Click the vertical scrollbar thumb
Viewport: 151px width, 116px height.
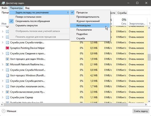click(x=149, y=57)
